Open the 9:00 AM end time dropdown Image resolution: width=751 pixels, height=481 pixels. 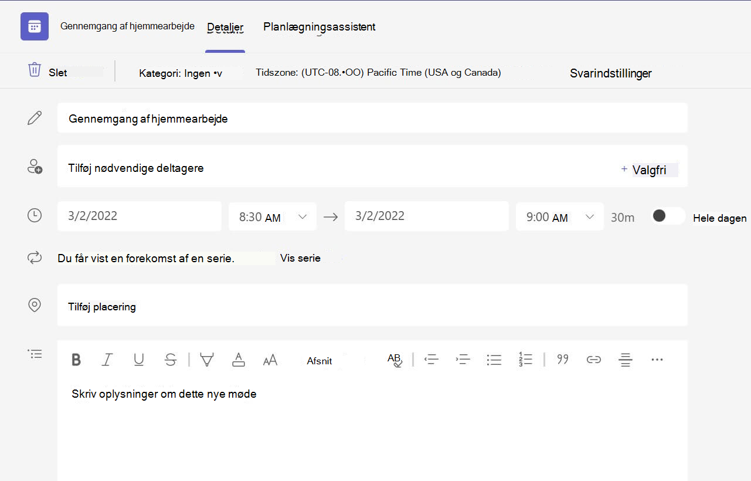[560, 216]
